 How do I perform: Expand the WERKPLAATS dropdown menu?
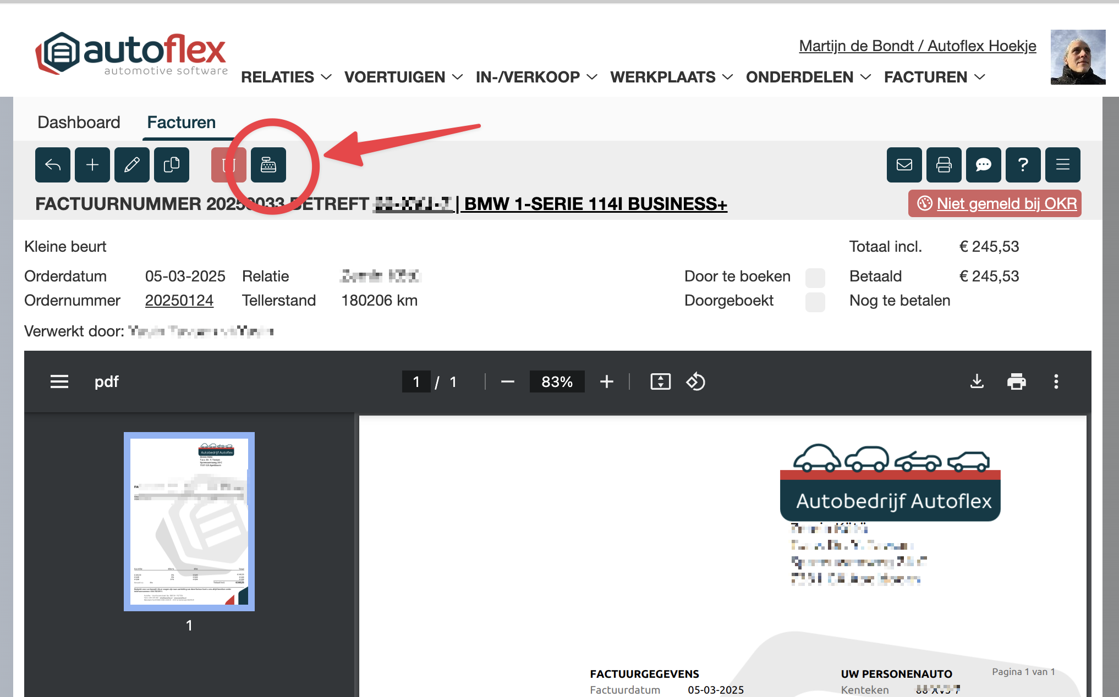(671, 78)
